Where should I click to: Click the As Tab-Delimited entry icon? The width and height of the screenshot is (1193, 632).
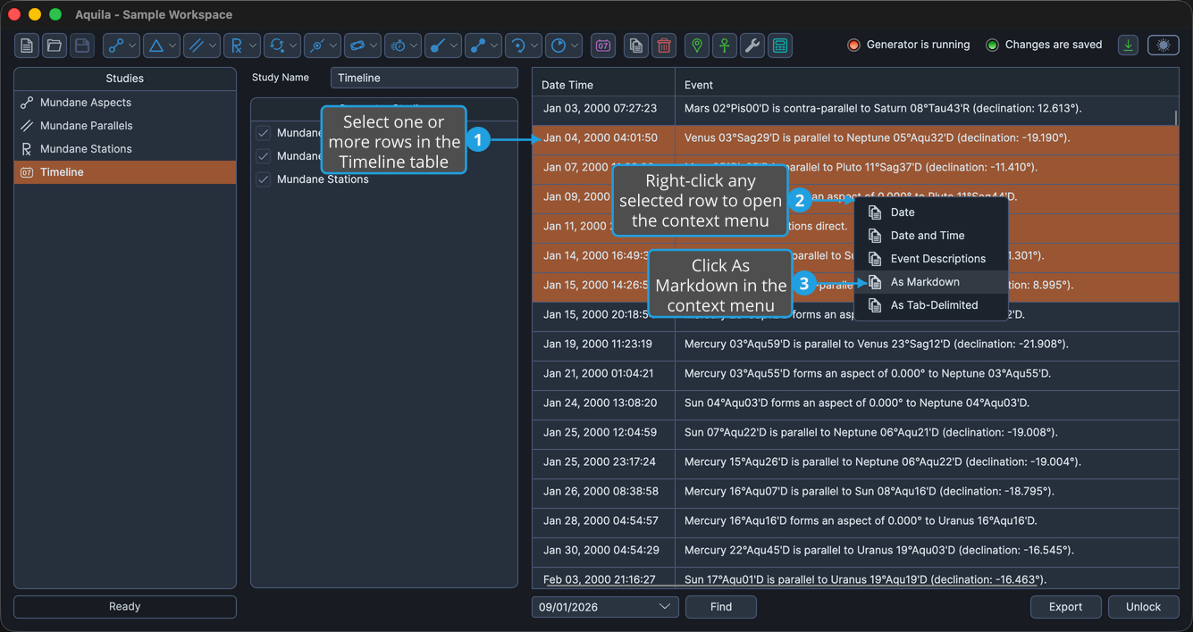[x=875, y=305]
